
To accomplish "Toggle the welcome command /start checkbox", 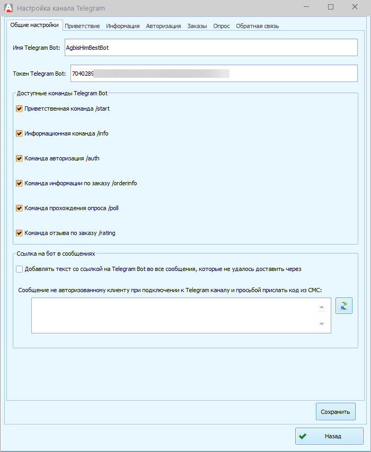I will pos(20,109).
